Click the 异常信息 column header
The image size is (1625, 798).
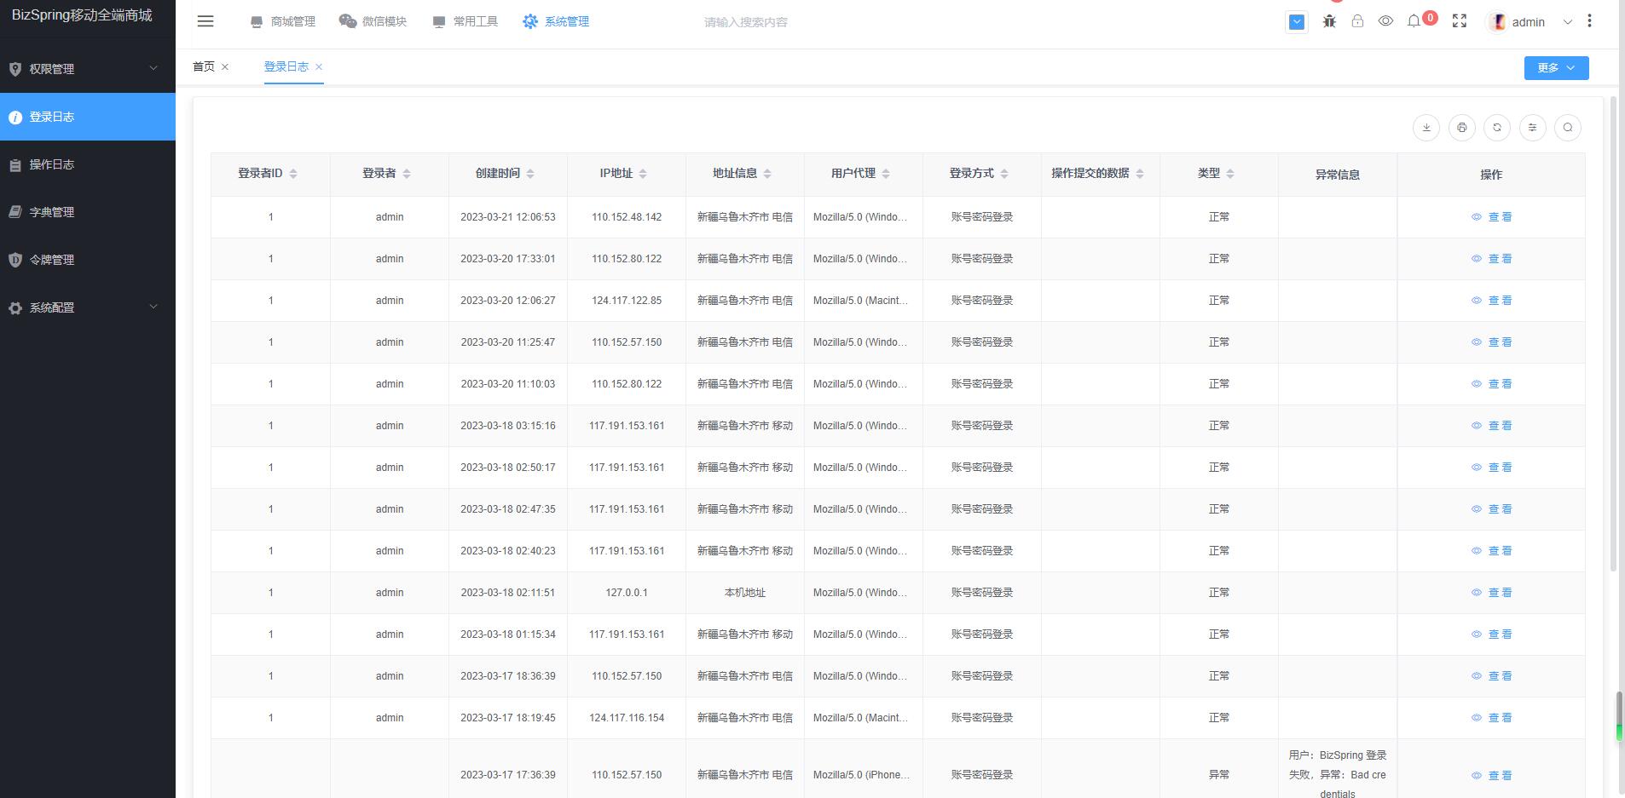pos(1338,175)
